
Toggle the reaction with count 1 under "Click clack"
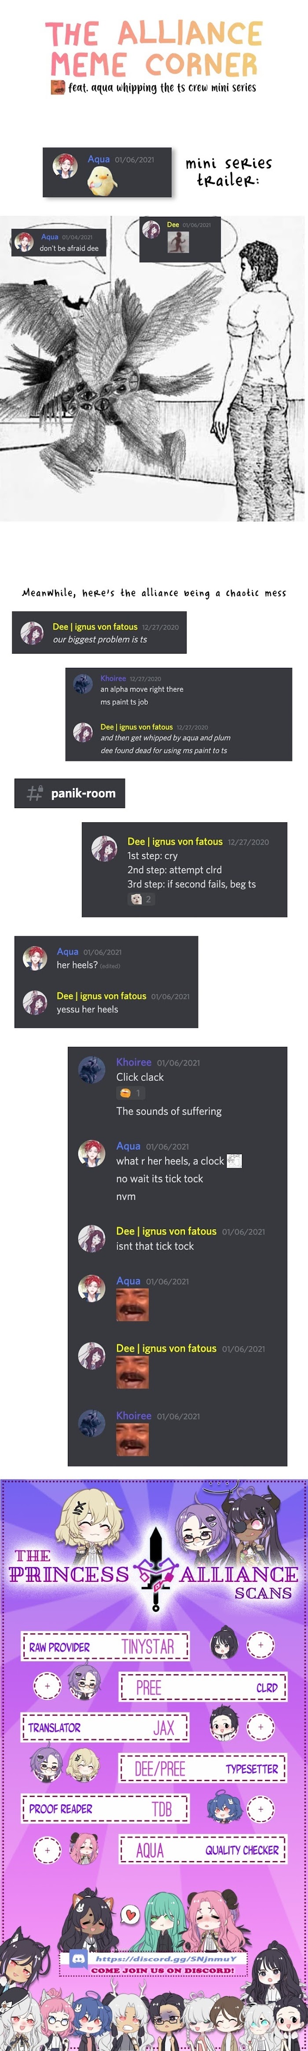coord(130,1093)
